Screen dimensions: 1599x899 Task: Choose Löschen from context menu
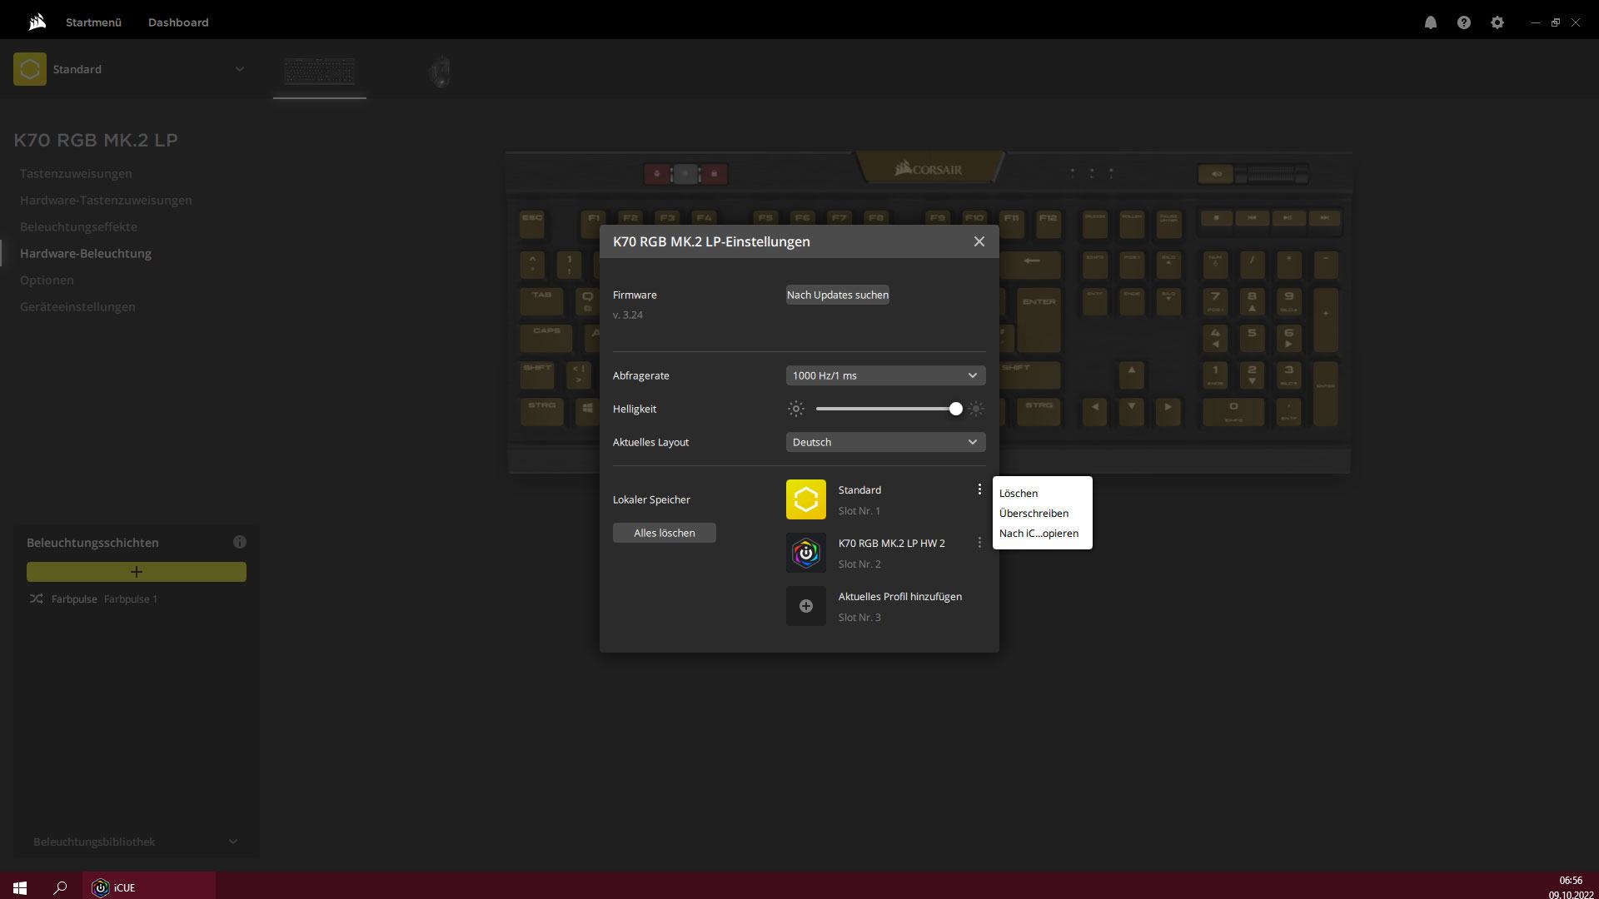(x=1019, y=494)
